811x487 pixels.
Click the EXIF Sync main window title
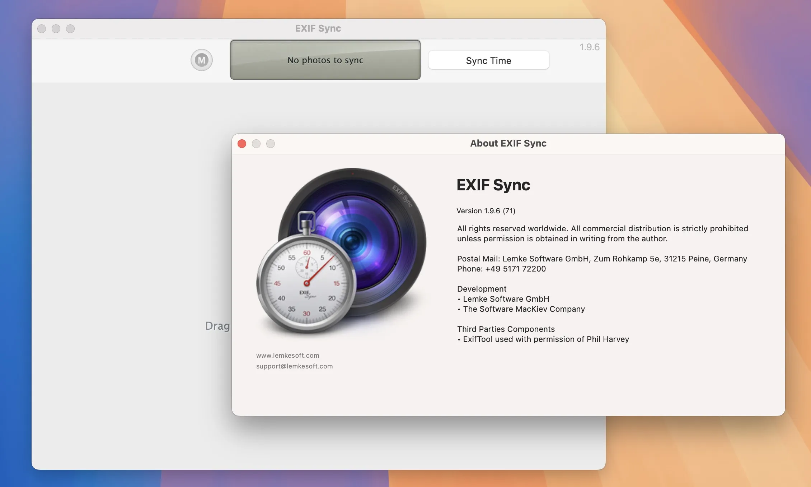pos(318,28)
